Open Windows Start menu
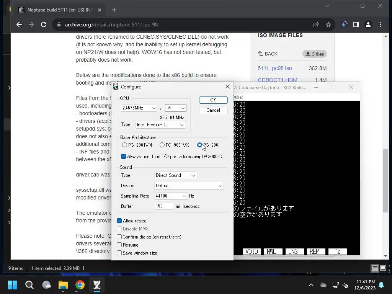392x294 pixels. (x=12, y=285)
